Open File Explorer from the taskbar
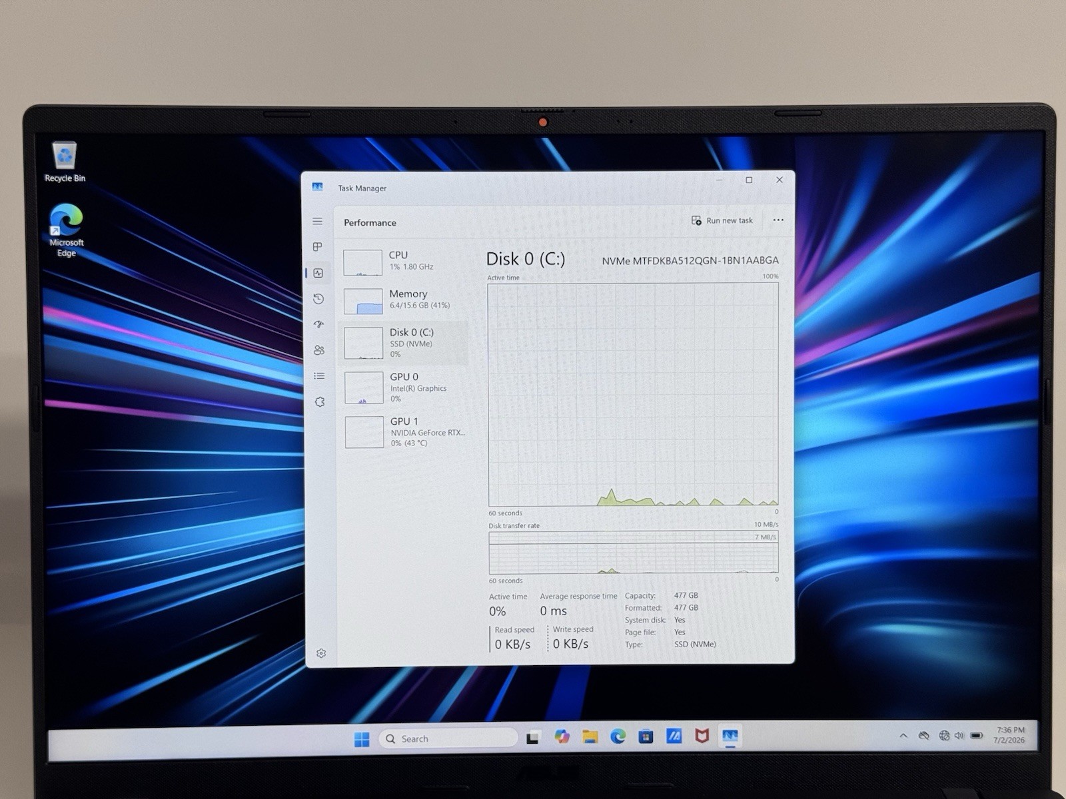The width and height of the screenshot is (1066, 799). [590, 736]
